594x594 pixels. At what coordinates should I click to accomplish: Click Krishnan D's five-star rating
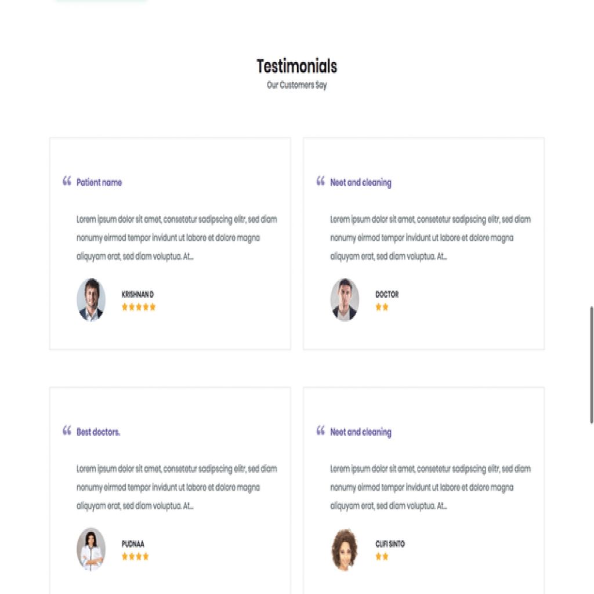point(139,307)
